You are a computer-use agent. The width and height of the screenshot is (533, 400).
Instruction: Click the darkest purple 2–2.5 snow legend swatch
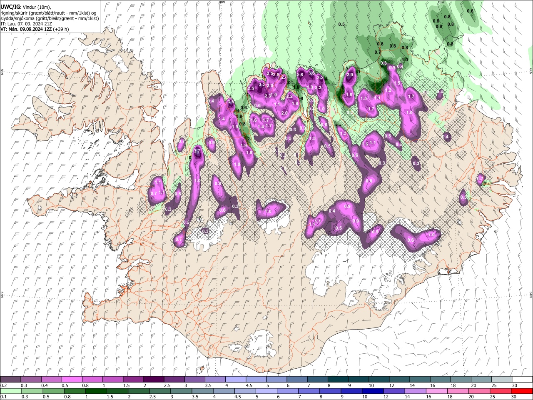click(154, 379)
